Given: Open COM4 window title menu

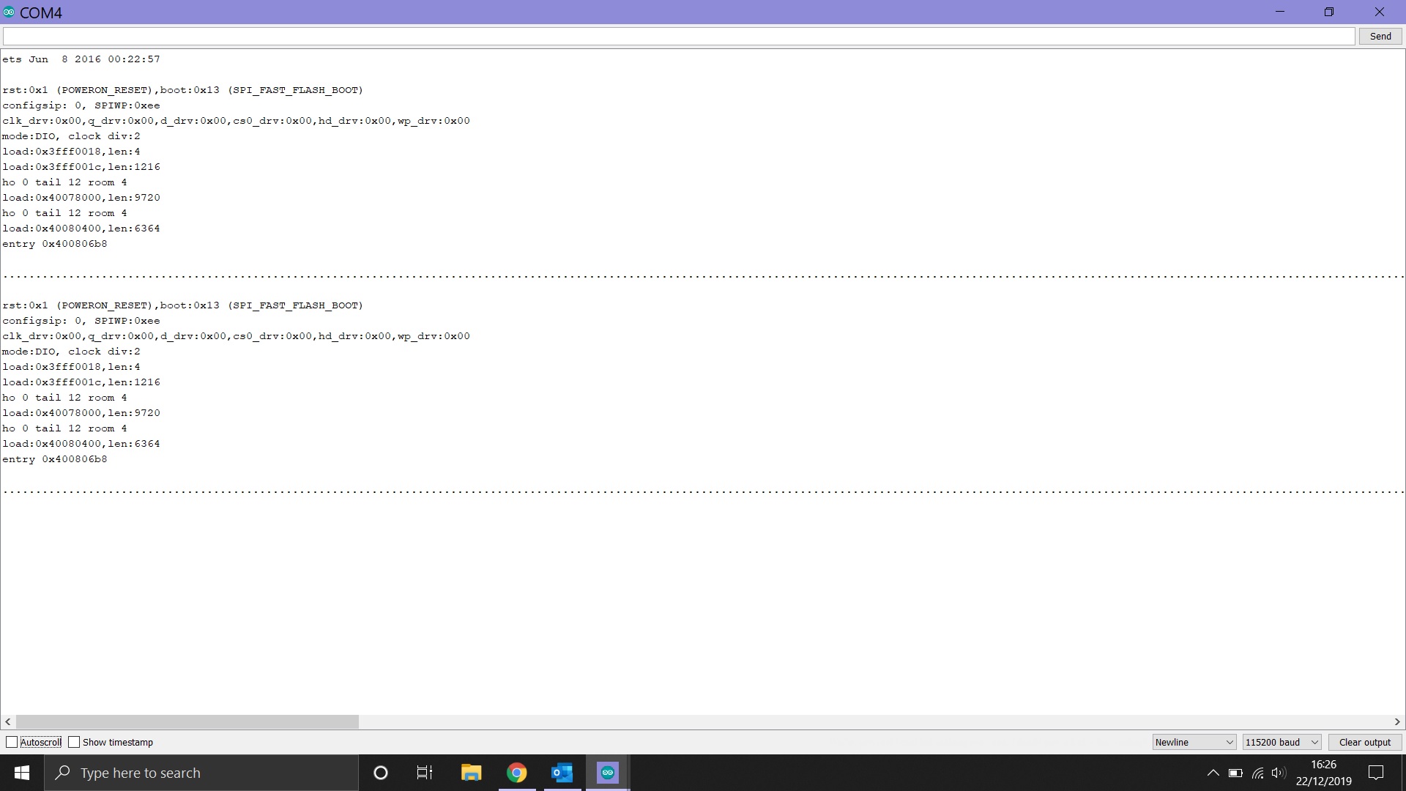Looking at the screenshot, I should coord(8,12).
